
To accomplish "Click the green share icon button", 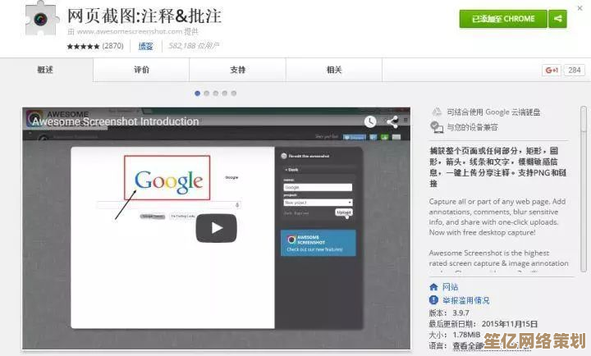I will coord(557,19).
